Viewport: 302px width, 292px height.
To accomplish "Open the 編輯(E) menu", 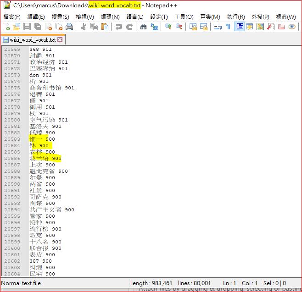I will pyautogui.click(x=36, y=17).
